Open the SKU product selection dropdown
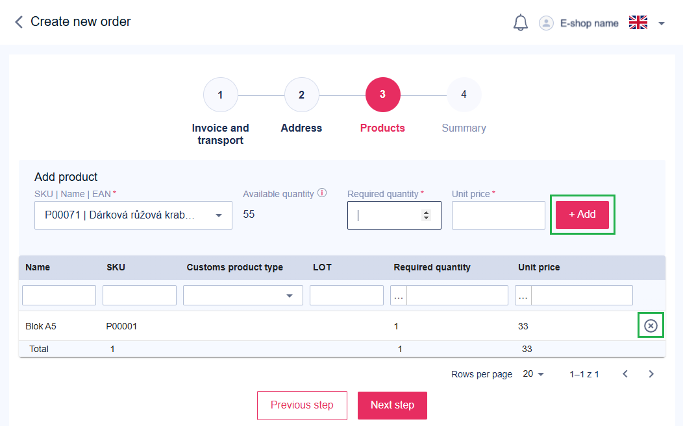 point(218,215)
